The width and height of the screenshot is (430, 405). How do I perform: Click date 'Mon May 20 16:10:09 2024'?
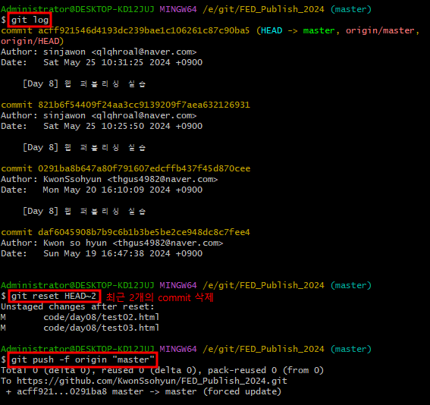pyautogui.click(x=107, y=190)
